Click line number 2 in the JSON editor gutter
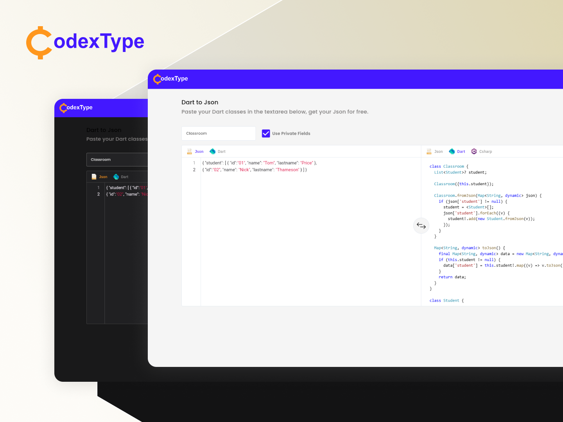This screenshot has height=422, width=563. (x=194, y=170)
